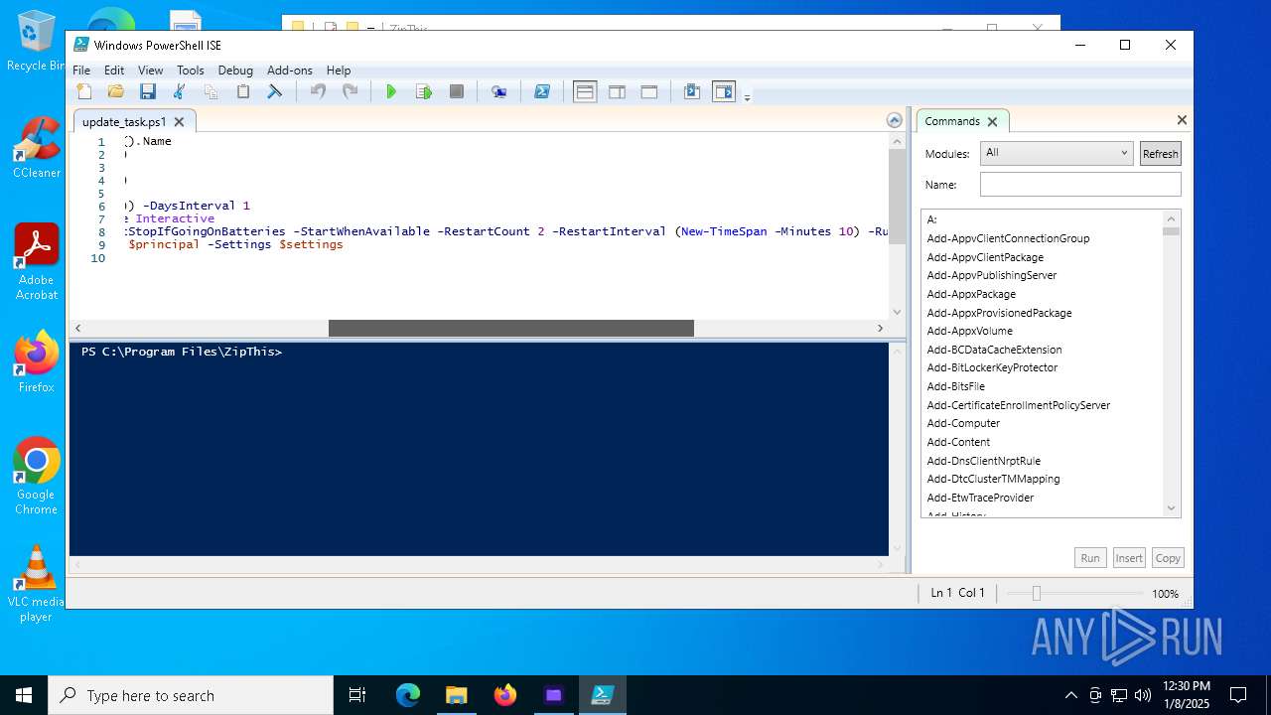Open File Explorer from taskbar
Viewport: 1271px width, 715px height.
click(x=456, y=695)
